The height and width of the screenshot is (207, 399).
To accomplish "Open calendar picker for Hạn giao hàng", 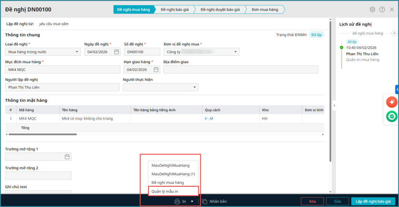I will point(156,69).
